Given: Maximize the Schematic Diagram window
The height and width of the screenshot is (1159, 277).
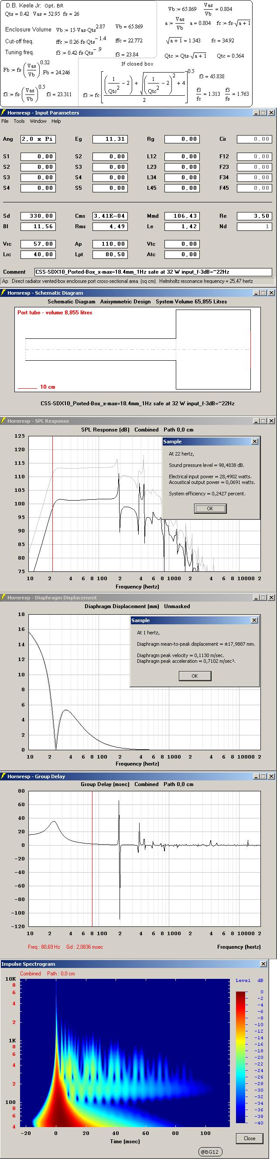Looking at the screenshot, I should (263, 293).
